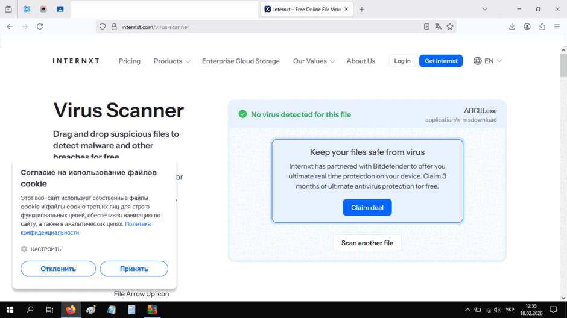The width and height of the screenshot is (567, 318).
Task: Open Task View on the taskbar
Action: [x=50, y=310]
